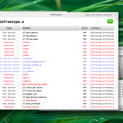Select the _FT_Trace_Get_Name symbol
123x123 pixels.
[x=32, y=91]
